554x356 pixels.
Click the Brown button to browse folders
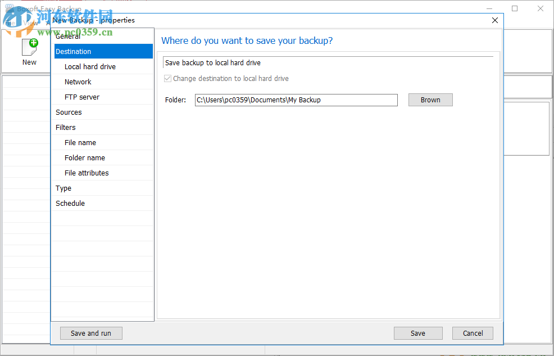[x=430, y=100]
